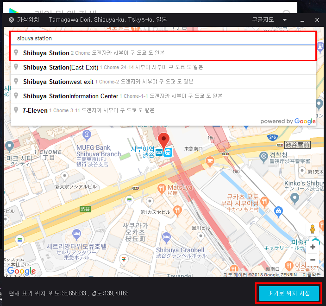Click the cafe marker near route 246
The width and height of the screenshot is (326, 306).
coord(210,161)
